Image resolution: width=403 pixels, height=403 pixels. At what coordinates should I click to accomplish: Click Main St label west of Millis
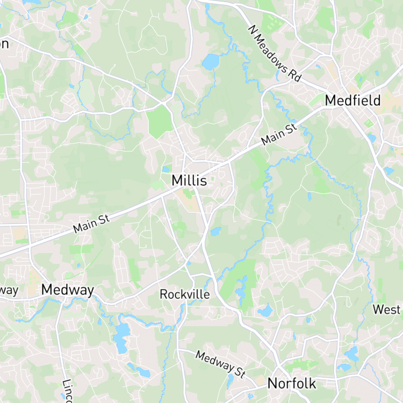tap(91, 224)
